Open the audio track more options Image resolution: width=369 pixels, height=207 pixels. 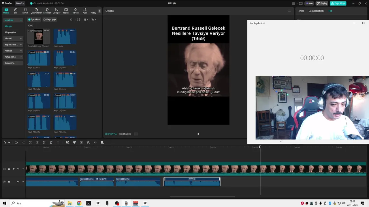[x=23, y=182]
